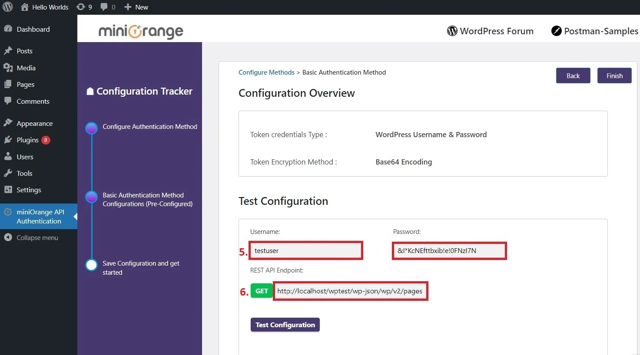Click the Settings sliders icon
This screenshot has height=355, width=640.
[8, 190]
